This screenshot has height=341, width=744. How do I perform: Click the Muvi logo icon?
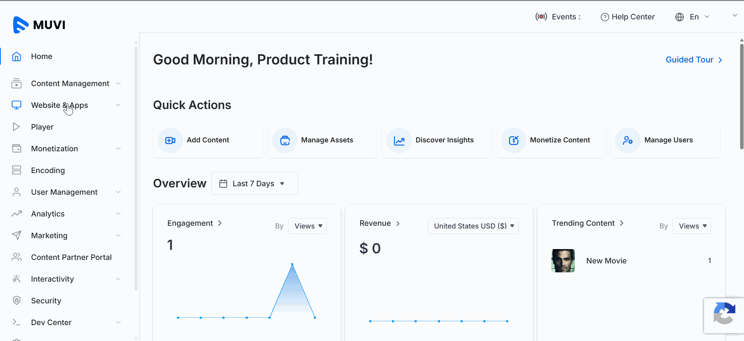coord(21,25)
